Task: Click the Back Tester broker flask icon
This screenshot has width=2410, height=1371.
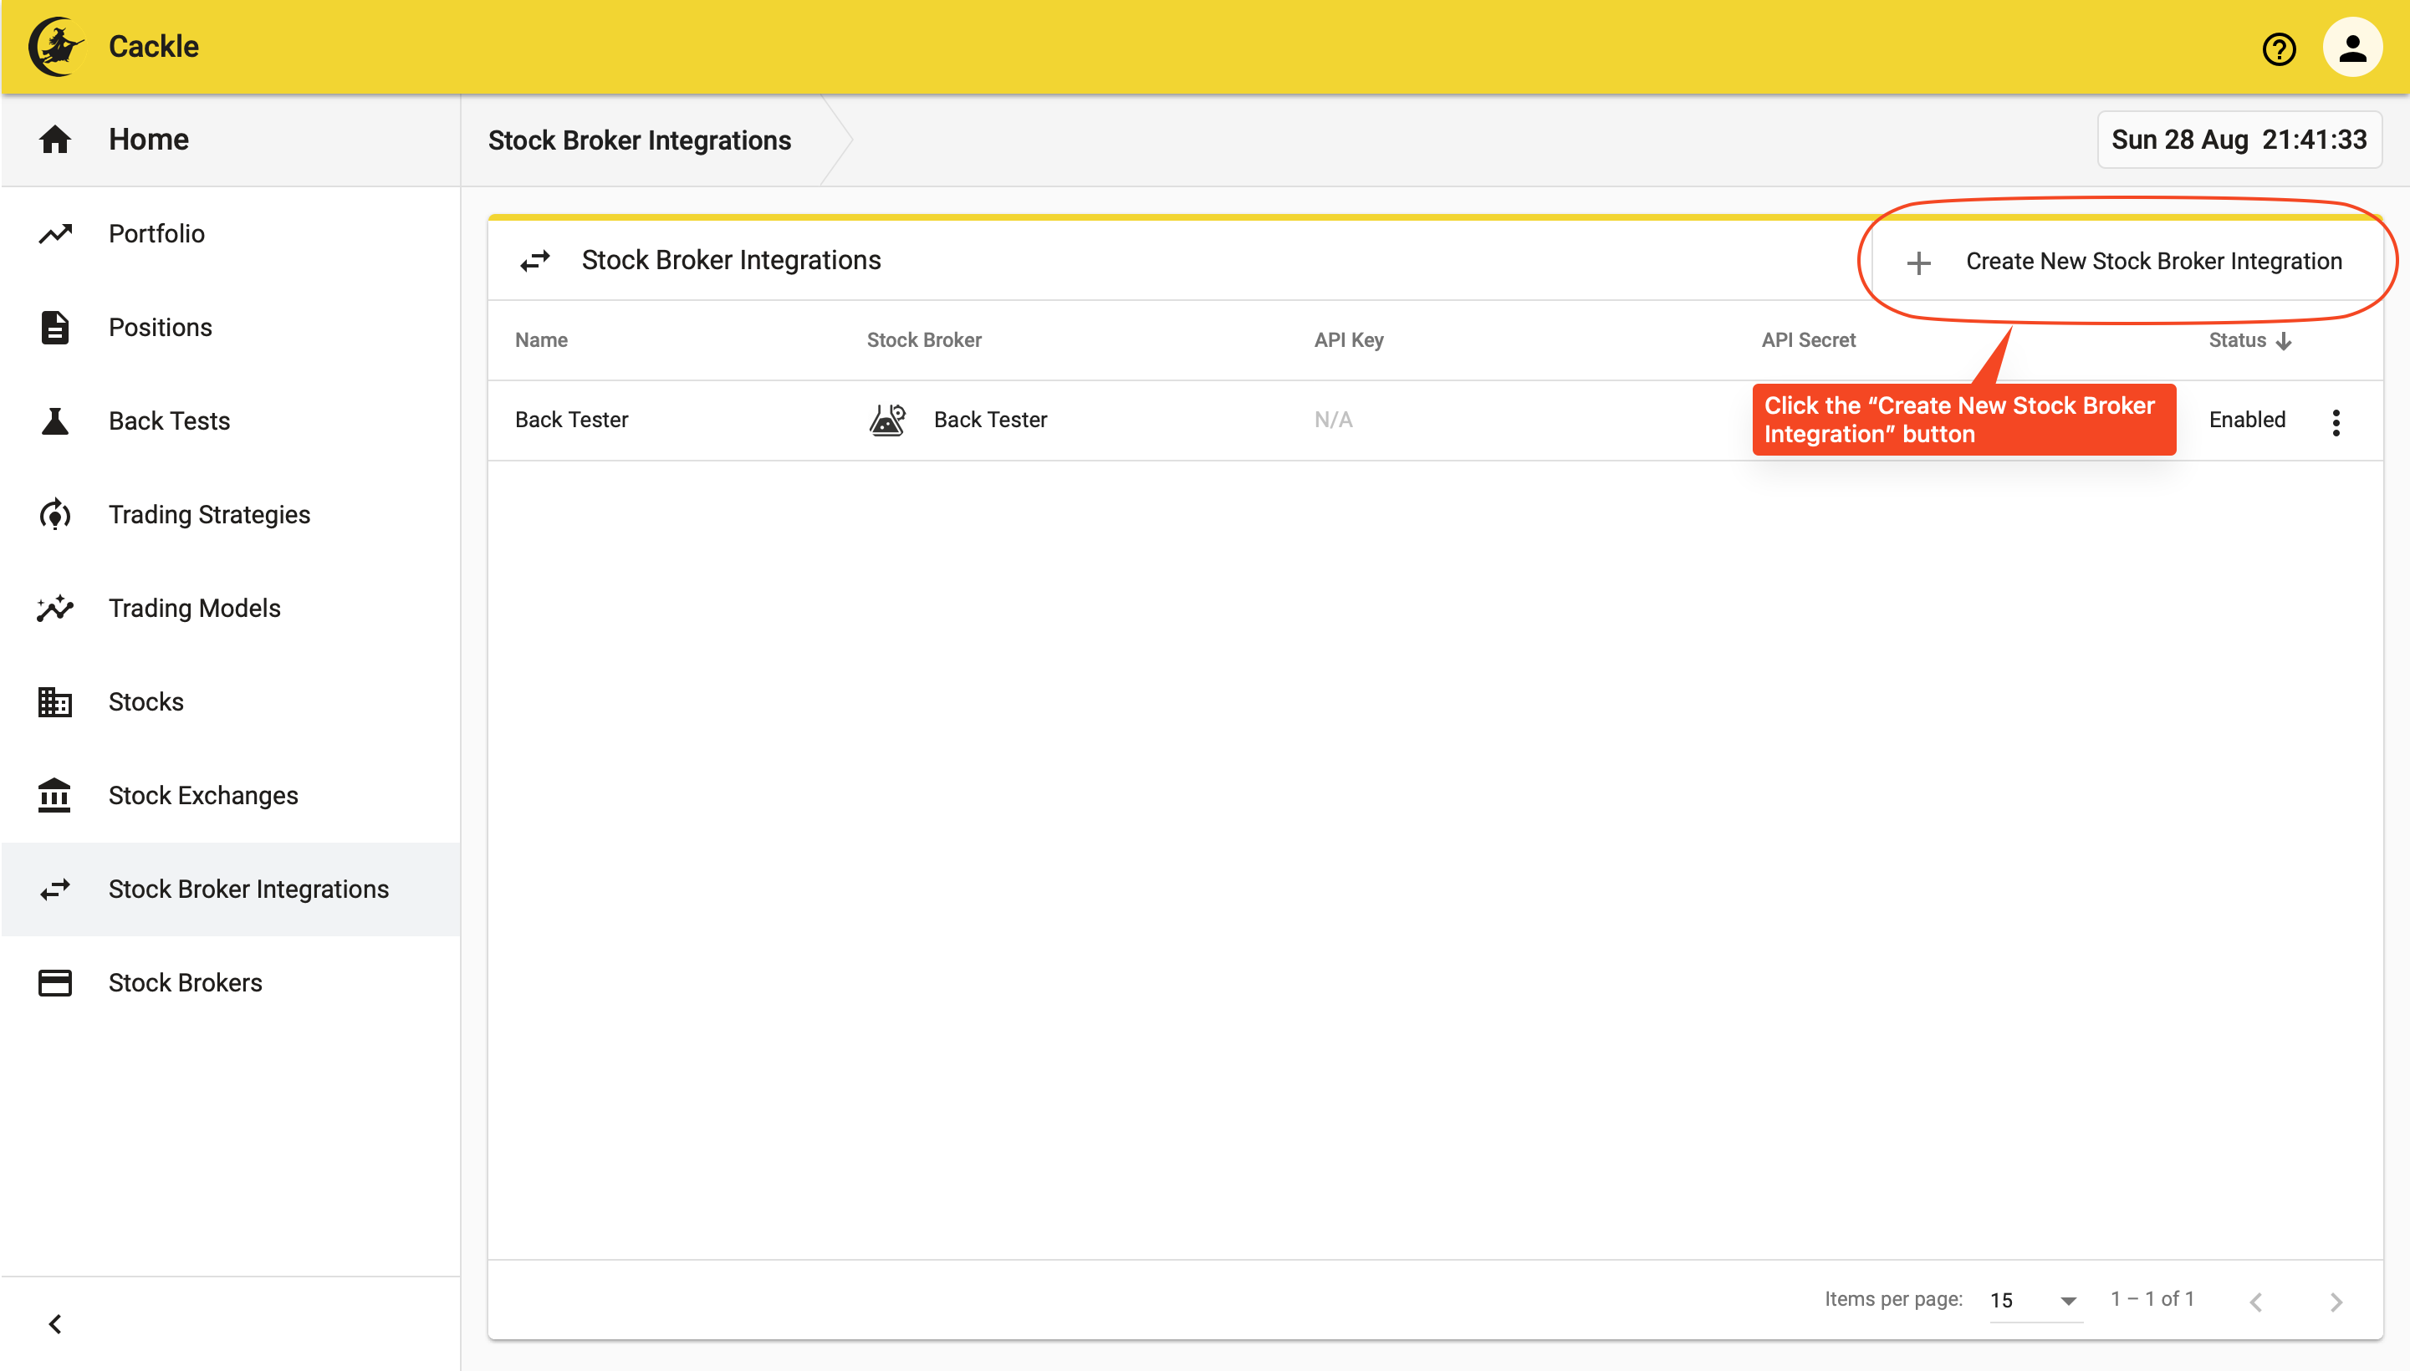Action: click(x=886, y=420)
